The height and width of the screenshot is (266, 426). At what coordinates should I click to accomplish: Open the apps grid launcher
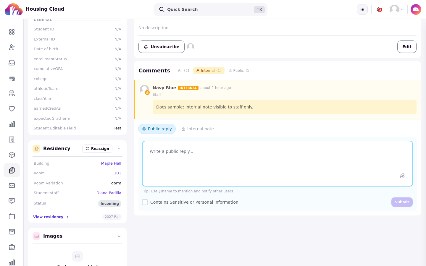click(362, 9)
